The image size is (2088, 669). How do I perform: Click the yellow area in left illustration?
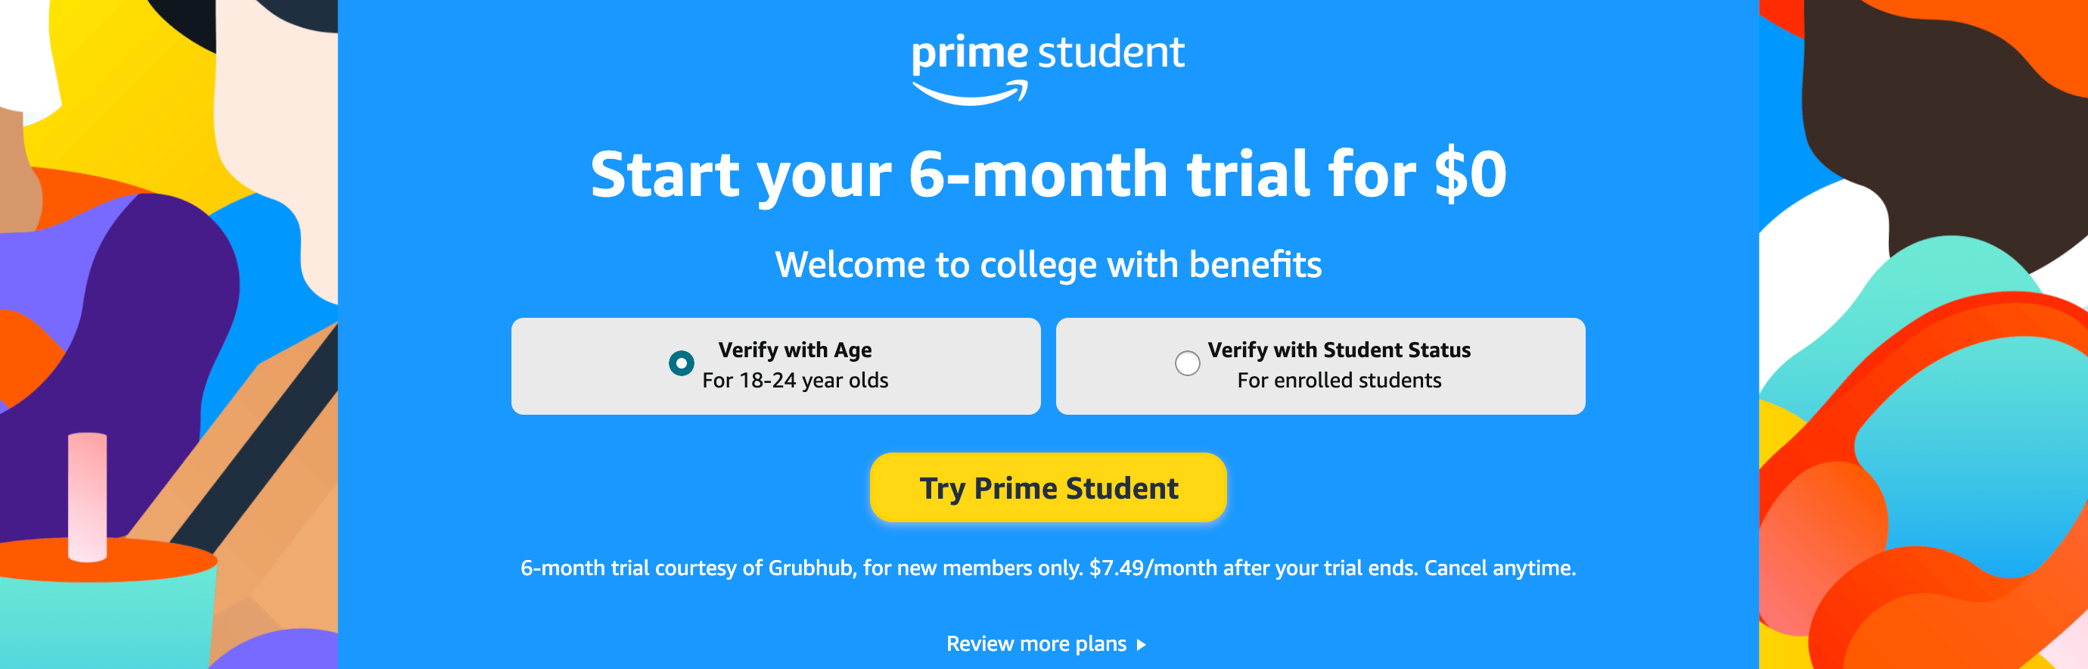point(129,89)
